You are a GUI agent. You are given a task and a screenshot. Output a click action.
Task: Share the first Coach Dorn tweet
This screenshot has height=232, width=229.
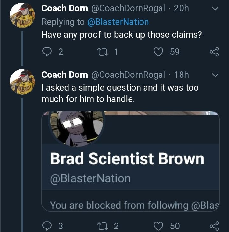[x=214, y=52]
